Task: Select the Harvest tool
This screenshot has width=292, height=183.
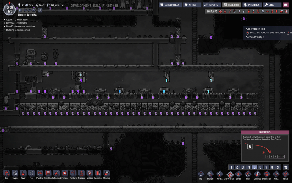Action: [220, 174]
